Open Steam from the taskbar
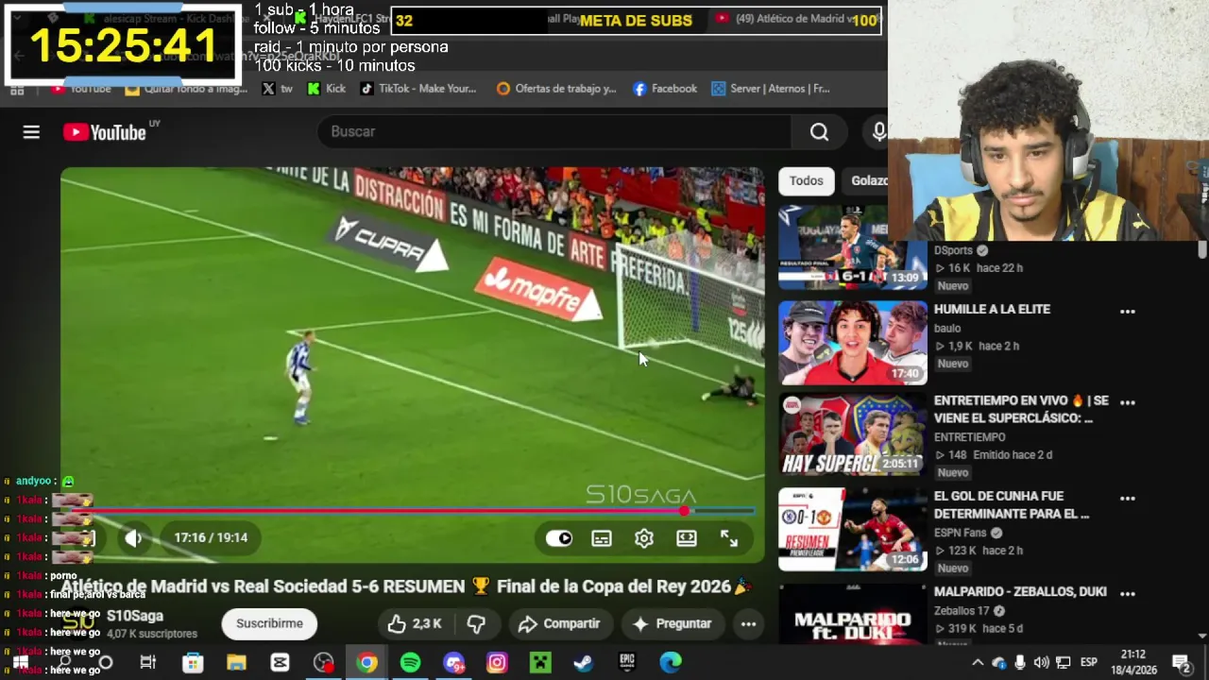The image size is (1209, 680). pos(584,663)
